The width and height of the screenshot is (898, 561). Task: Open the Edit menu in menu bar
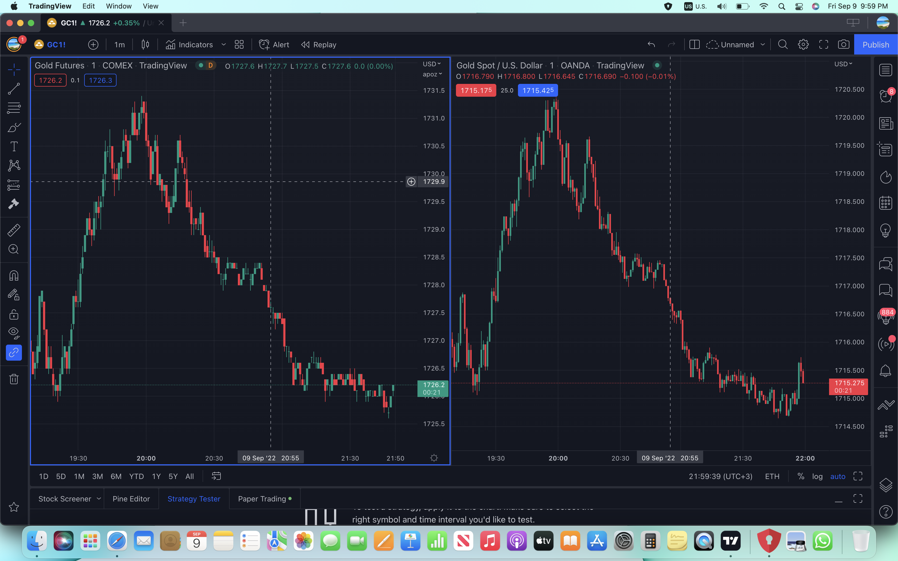88,6
